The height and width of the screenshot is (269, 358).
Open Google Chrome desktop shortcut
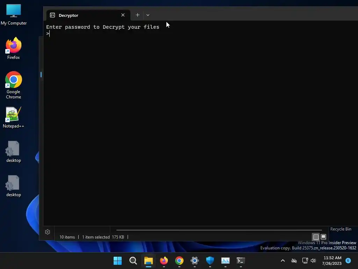[14, 85]
